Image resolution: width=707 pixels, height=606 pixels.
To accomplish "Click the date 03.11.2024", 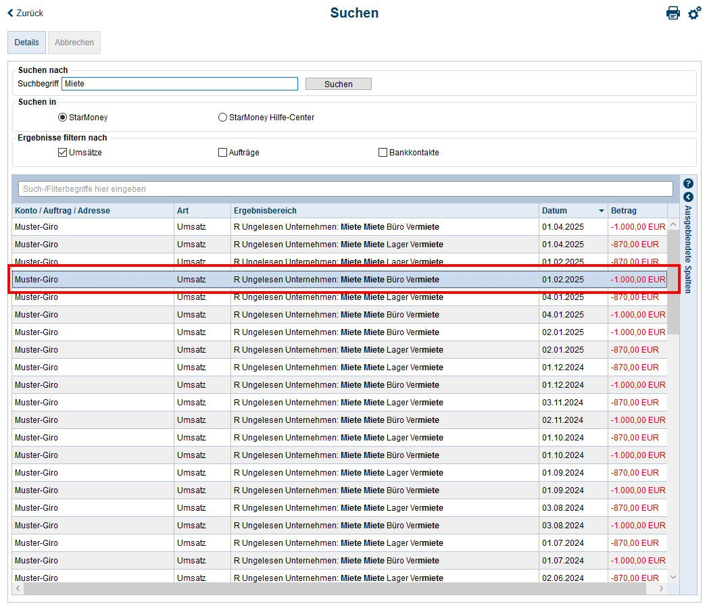I will pyautogui.click(x=563, y=403).
